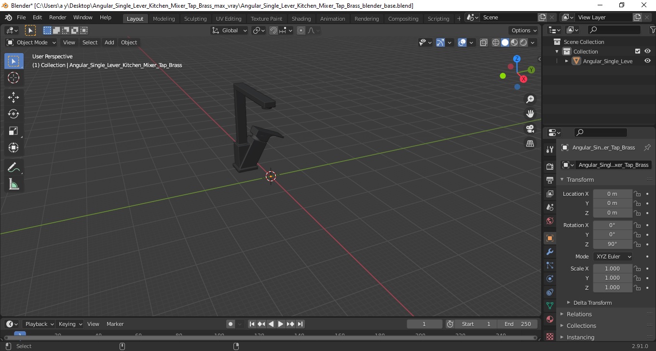Toggle proportional editing in header
The height and width of the screenshot is (351, 656).
(x=301, y=30)
